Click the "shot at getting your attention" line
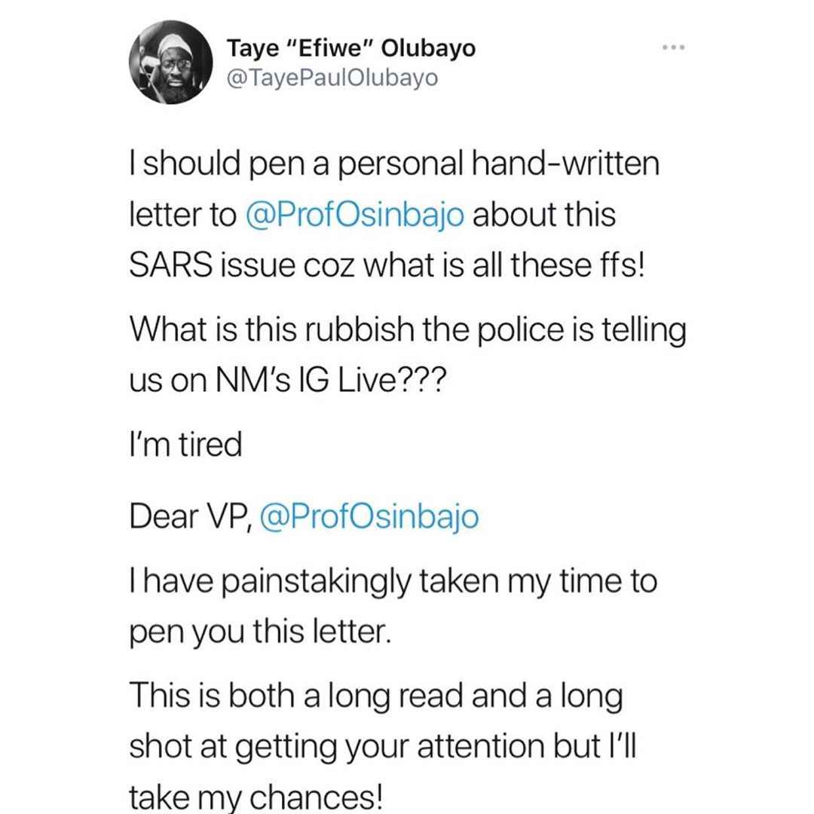814x814 pixels. (383, 748)
